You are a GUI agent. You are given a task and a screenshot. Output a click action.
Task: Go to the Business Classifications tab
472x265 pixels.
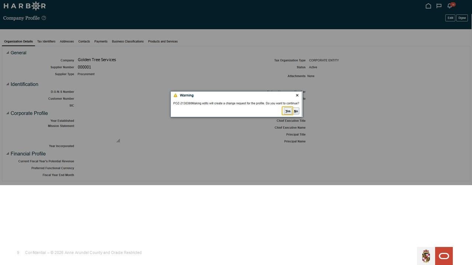pos(128,42)
